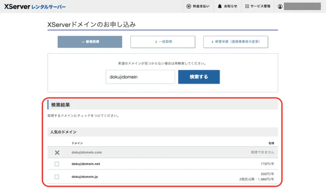Open お知らせ notifications
This screenshot has height=188, width=326.
click(227, 6)
